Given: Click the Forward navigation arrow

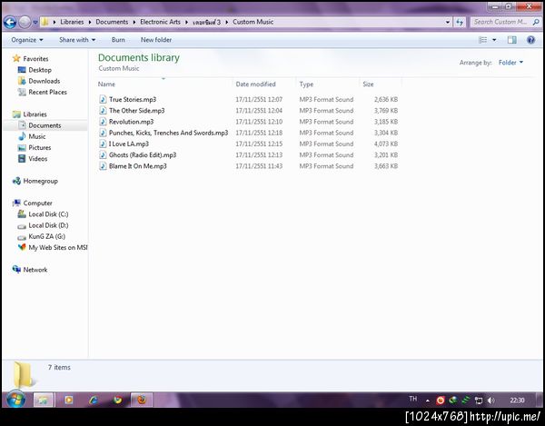Looking at the screenshot, I should click(25, 22).
